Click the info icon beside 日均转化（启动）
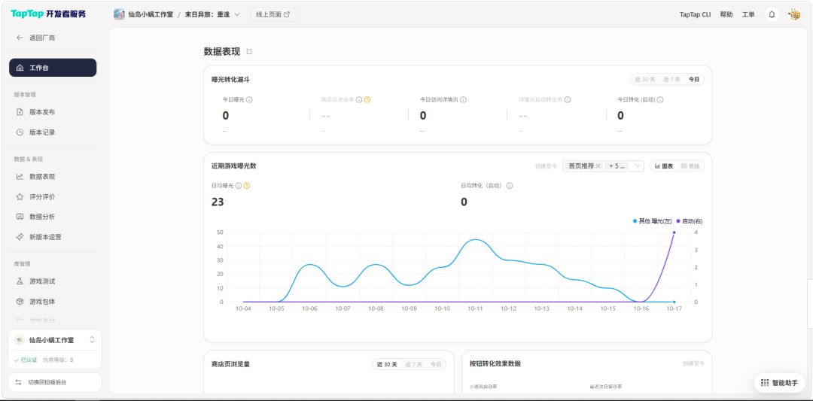813x401 pixels. pyautogui.click(x=509, y=186)
